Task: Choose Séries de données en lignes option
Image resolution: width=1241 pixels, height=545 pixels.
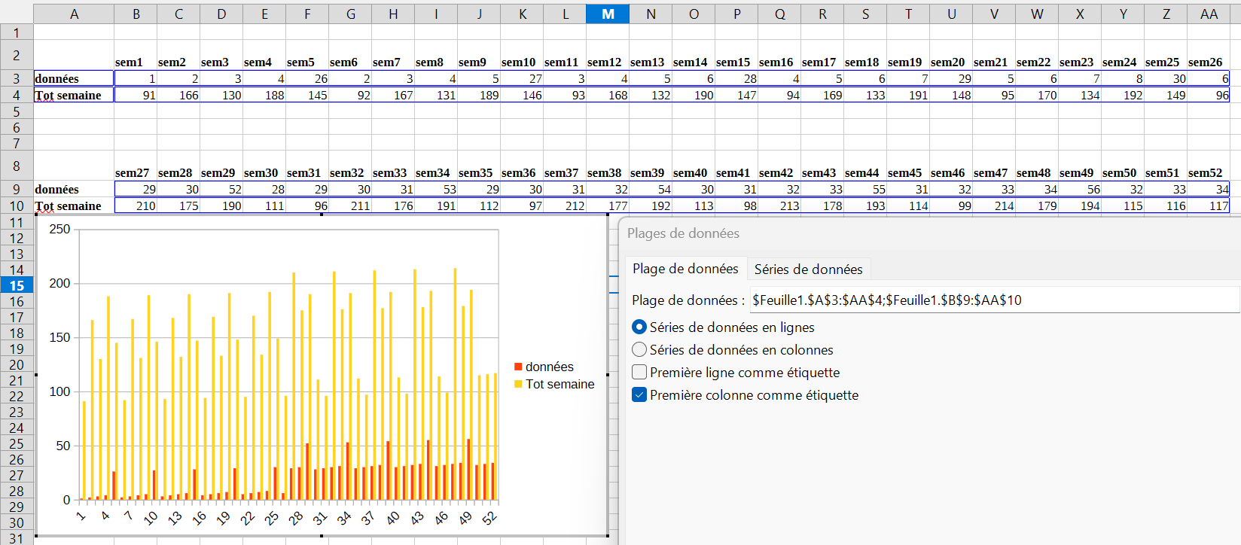Action: pyautogui.click(x=639, y=327)
